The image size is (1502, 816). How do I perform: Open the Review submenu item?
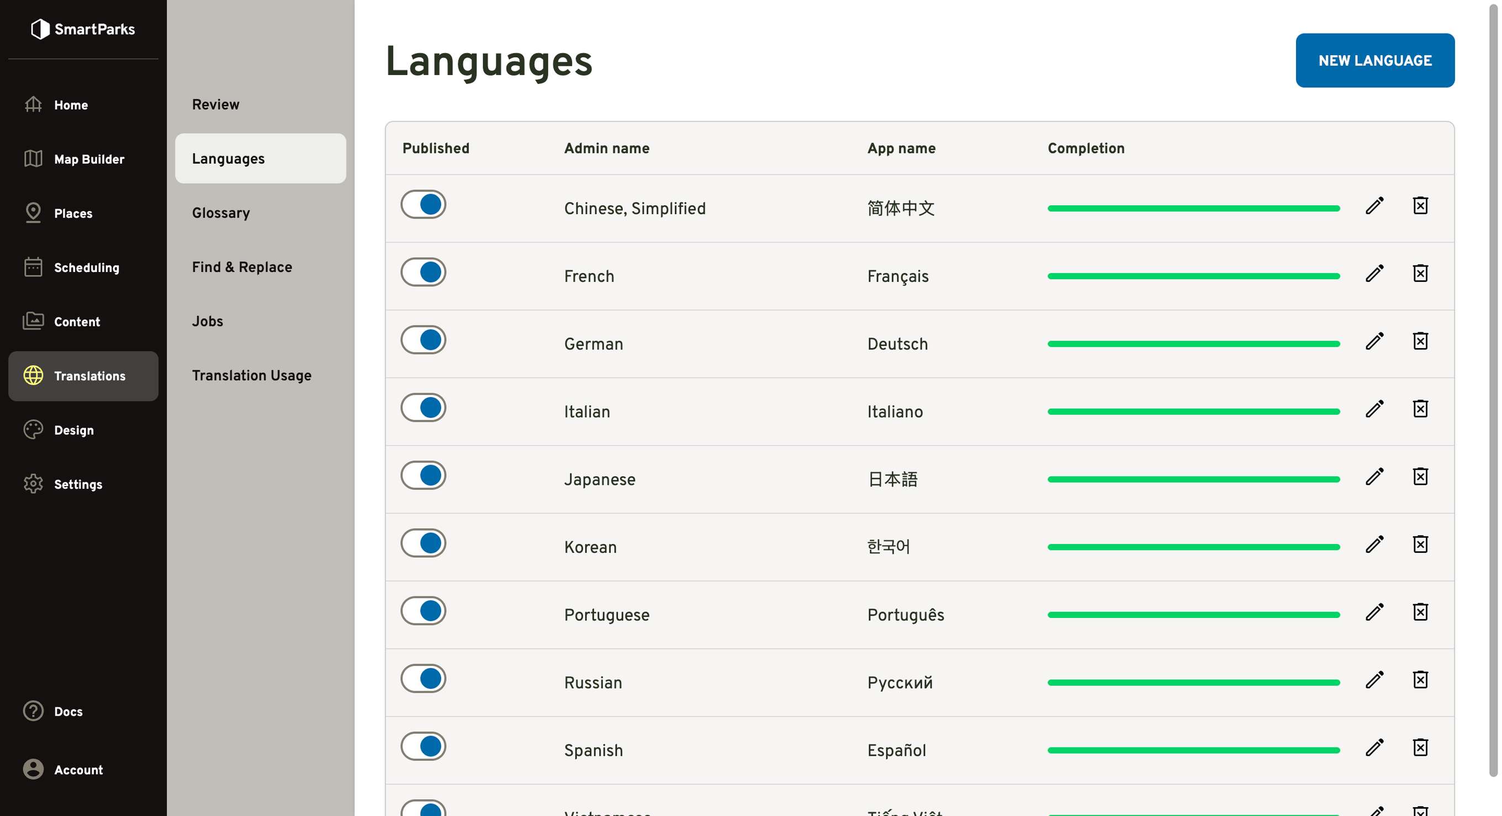point(261,104)
